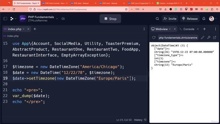This screenshot has height=124, width=220.
Task: Close the Webview tab
Action: 175,29
